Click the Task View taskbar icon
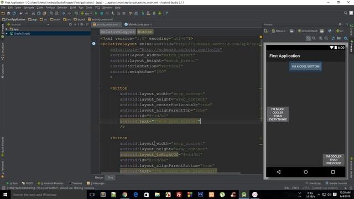Image resolution: width=354 pixels, height=199 pixels. click(x=92, y=195)
